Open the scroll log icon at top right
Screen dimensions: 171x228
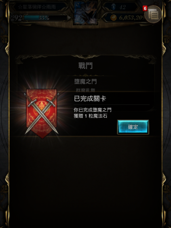[153, 14]
